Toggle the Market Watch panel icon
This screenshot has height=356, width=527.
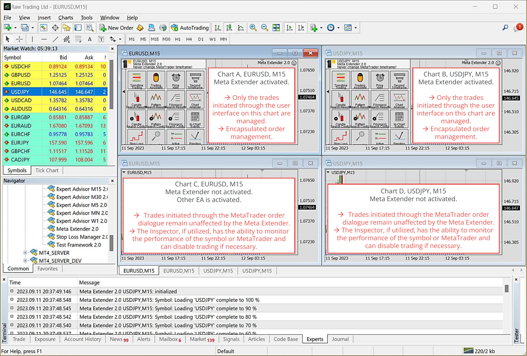43,28
